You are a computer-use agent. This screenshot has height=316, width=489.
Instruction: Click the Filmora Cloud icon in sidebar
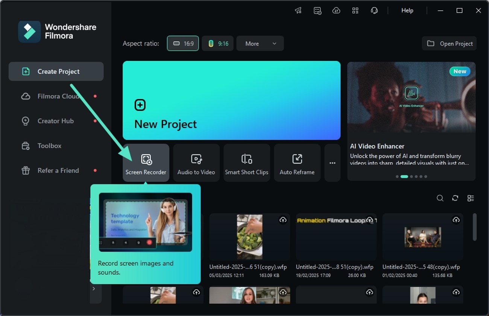tap(26, 96)
